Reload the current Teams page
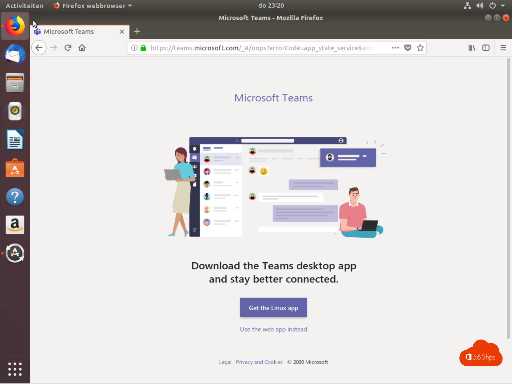512x384 pixels. click(68, 48)
